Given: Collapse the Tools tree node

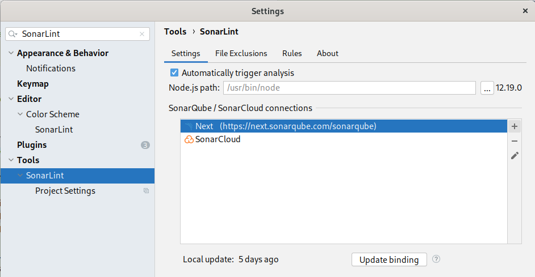Looking at the screenshot, I should point(11,160).
